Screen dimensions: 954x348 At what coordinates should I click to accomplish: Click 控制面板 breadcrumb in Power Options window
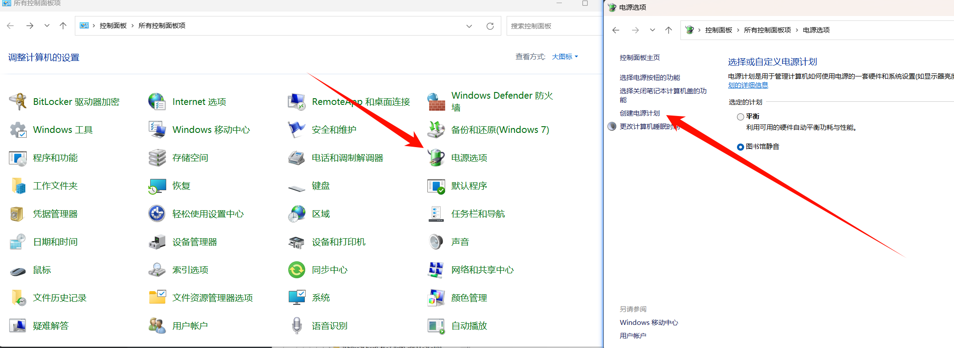tap(719, 30)
